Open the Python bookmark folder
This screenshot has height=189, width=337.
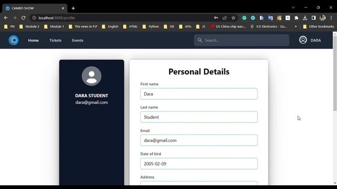[151, 27]
